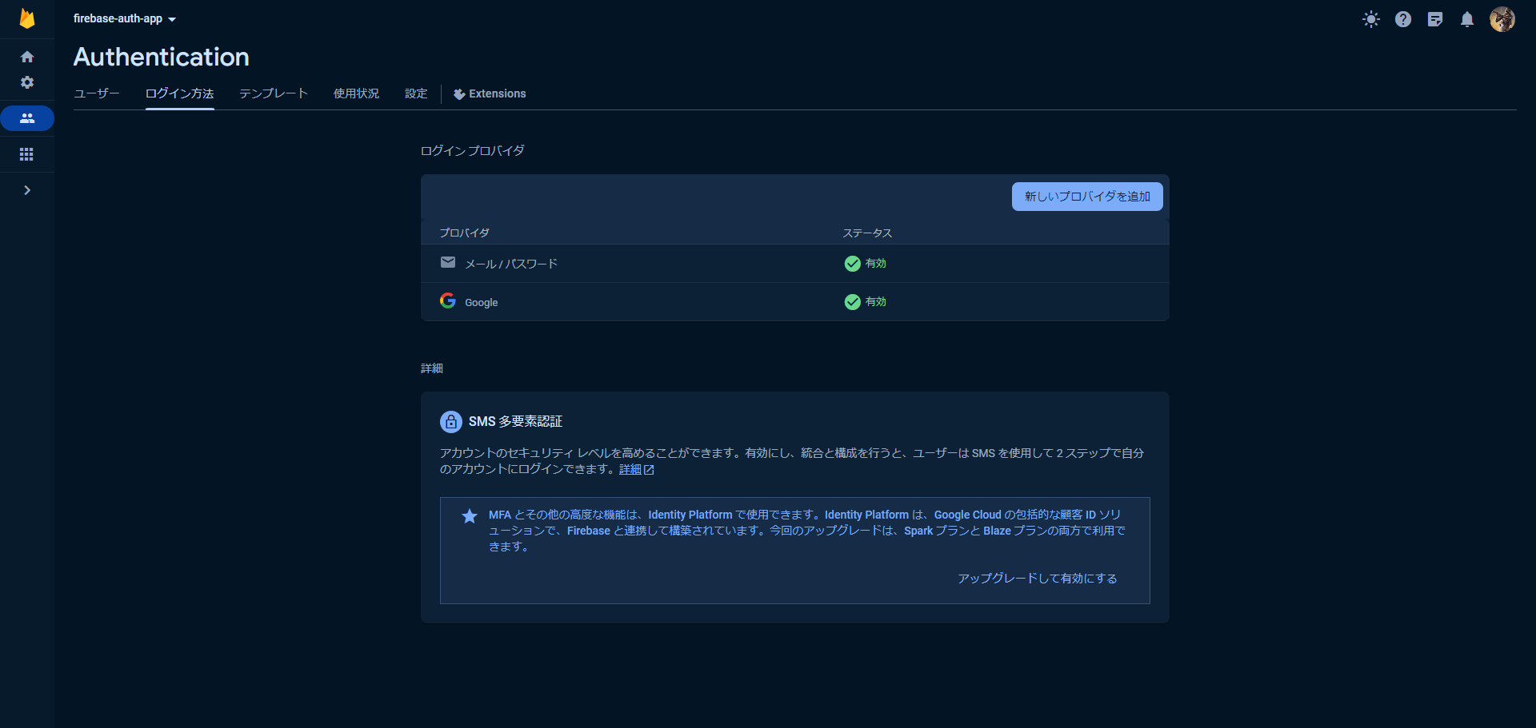The image size is (1536, 728).
Task: Click the Firebase flame logo
Action: 27,18
